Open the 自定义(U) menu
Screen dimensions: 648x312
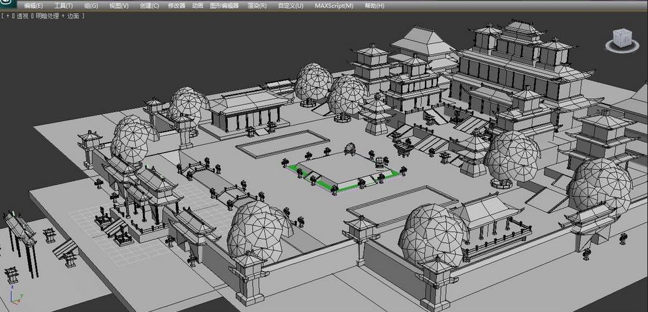tap(290, 5)
